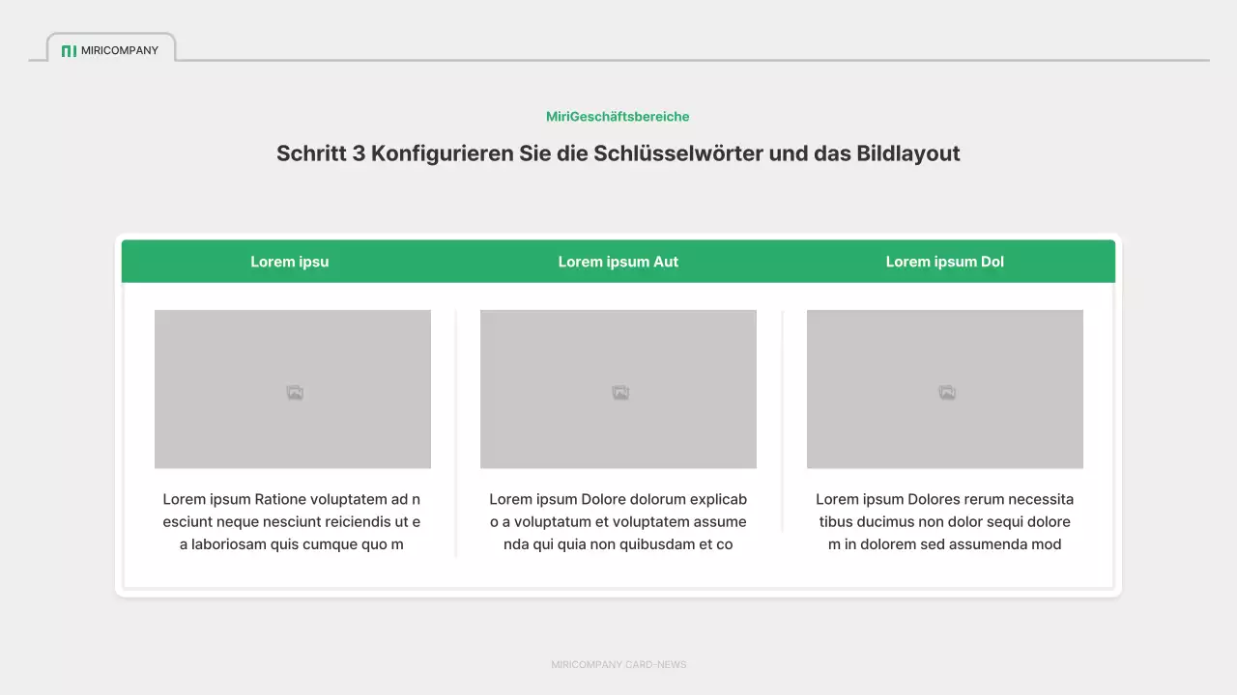Click the MIRICOMPANY CARD-NEWS footer text
Screen dimensions: 1237x695
618,664
